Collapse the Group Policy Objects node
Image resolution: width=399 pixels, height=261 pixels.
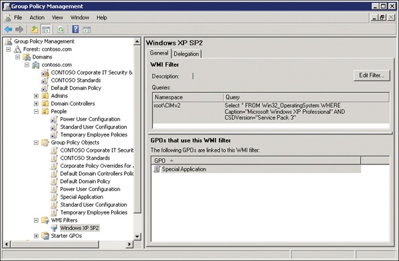pos(36,142)
